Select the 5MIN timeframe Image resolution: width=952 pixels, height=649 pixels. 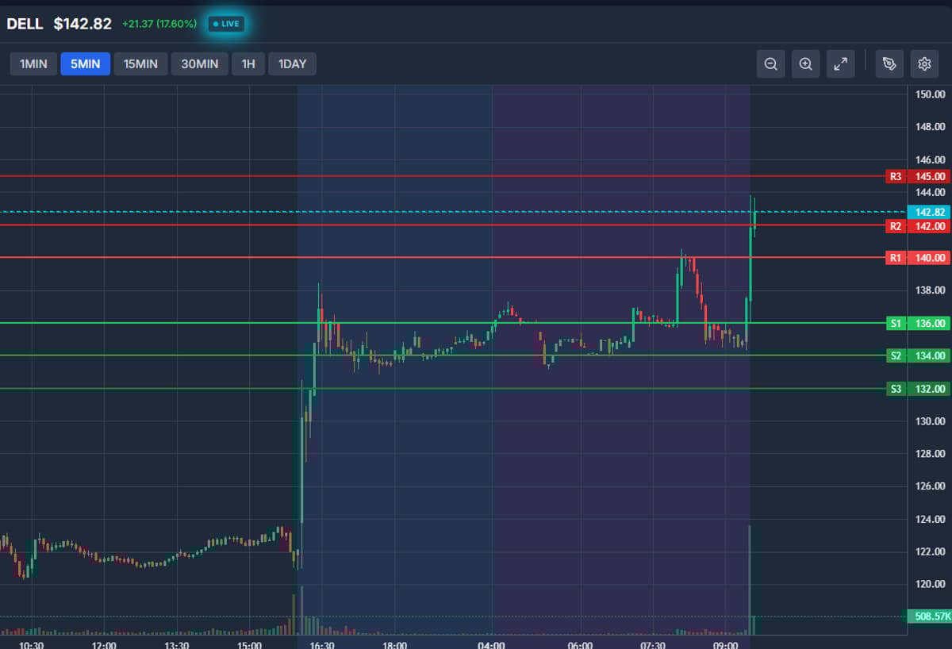(x=86, y=64)
